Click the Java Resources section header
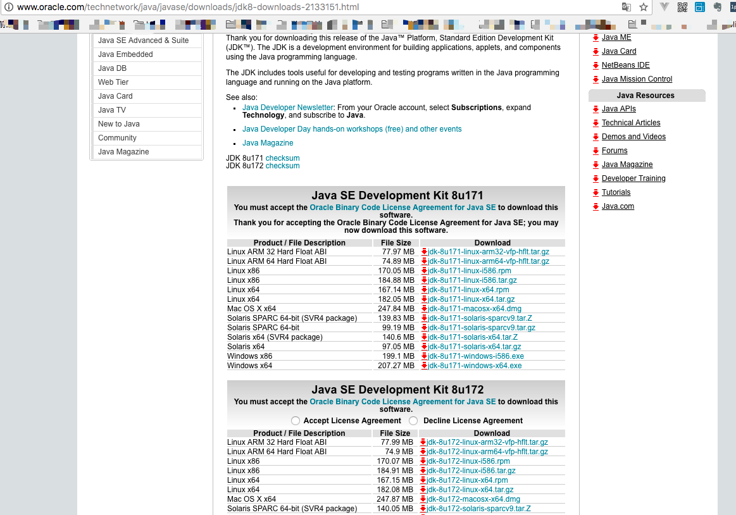 click(646, 96)
